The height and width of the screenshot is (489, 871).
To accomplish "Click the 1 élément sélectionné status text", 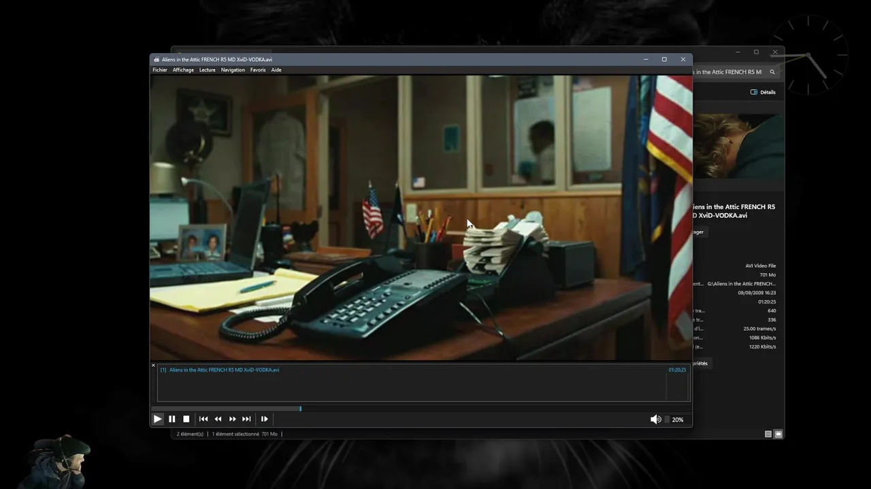I will point(235,434).
